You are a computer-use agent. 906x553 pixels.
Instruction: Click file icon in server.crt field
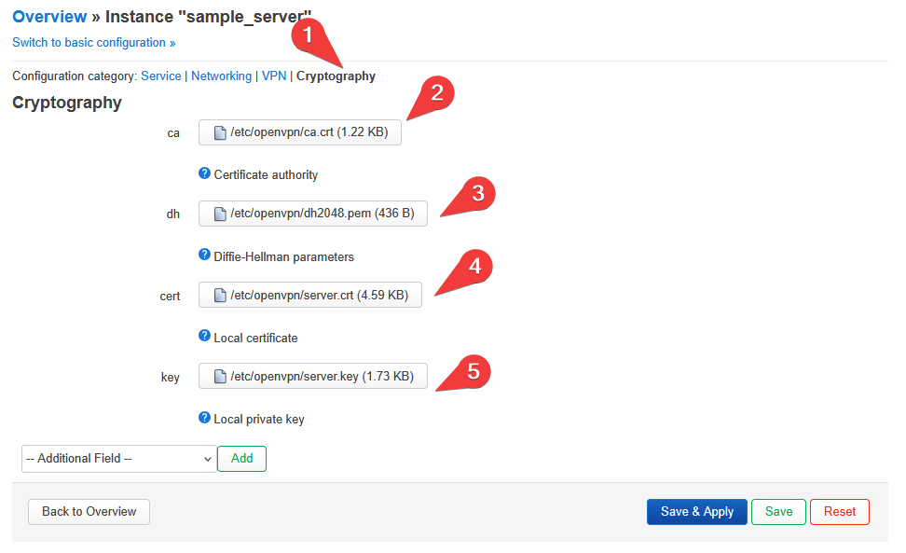pyautogui.click(x=220, y=296)
